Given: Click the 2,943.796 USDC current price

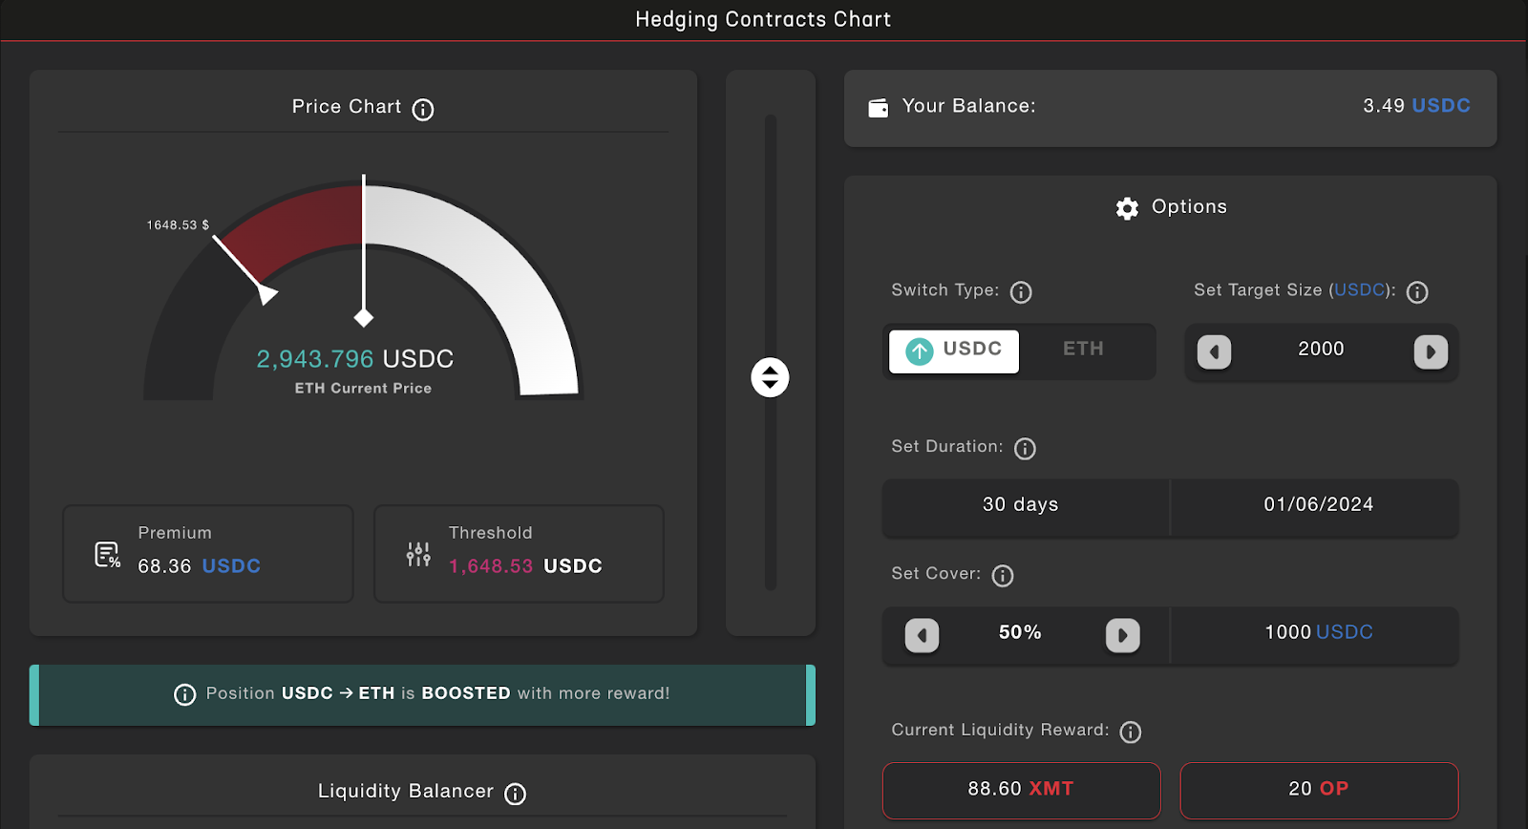Looking at the screenshot, I should (x=354, y=359).
